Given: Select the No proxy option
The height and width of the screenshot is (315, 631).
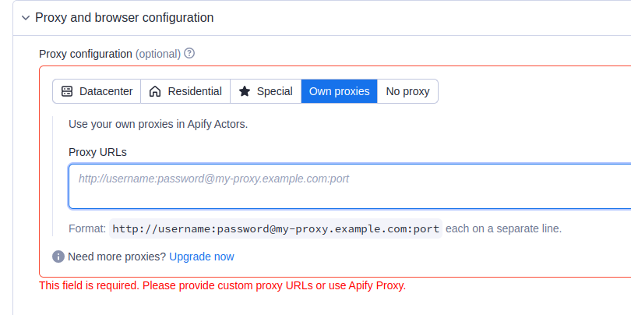Looking at the screenshot, I should click(x=407, y=91).
